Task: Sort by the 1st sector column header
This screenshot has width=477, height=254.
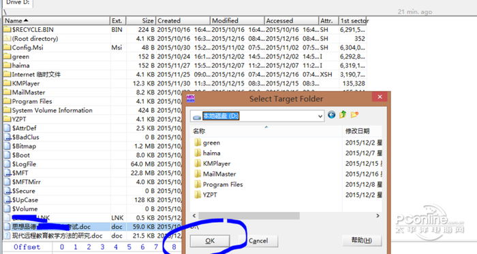Action: pyautogui.click(x=352, y=20)
